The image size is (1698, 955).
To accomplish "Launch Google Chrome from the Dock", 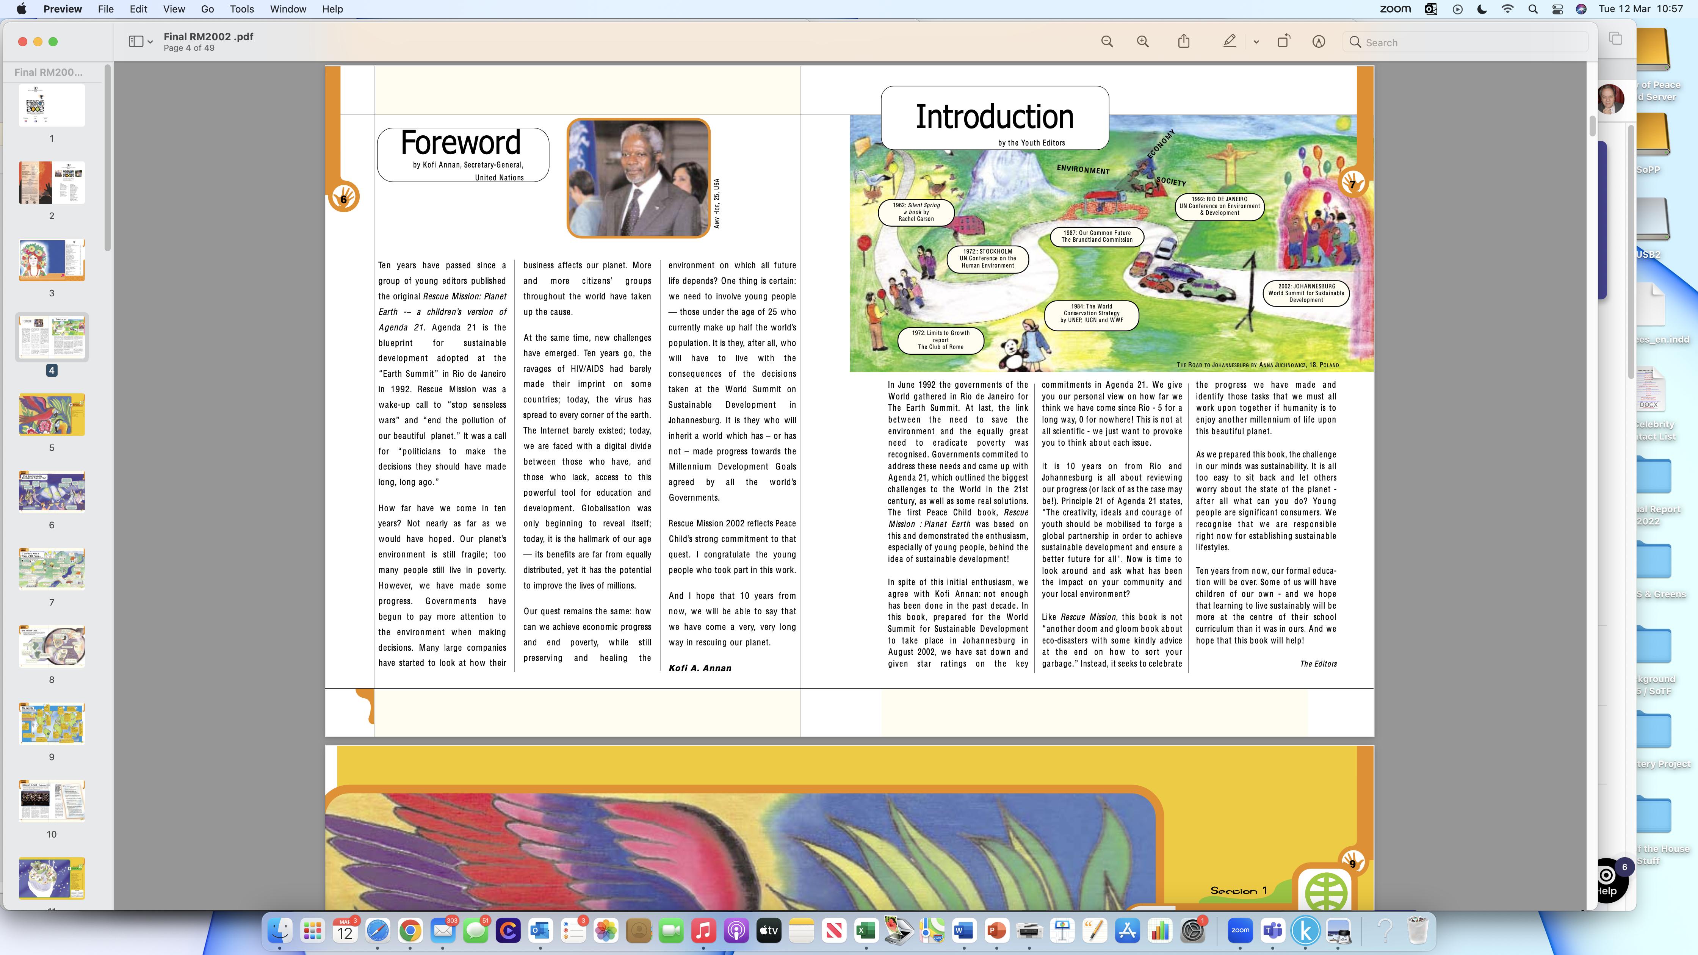I will (x=410, y=931).
